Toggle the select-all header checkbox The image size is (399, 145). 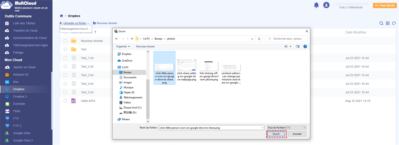[x=65, y=32]
